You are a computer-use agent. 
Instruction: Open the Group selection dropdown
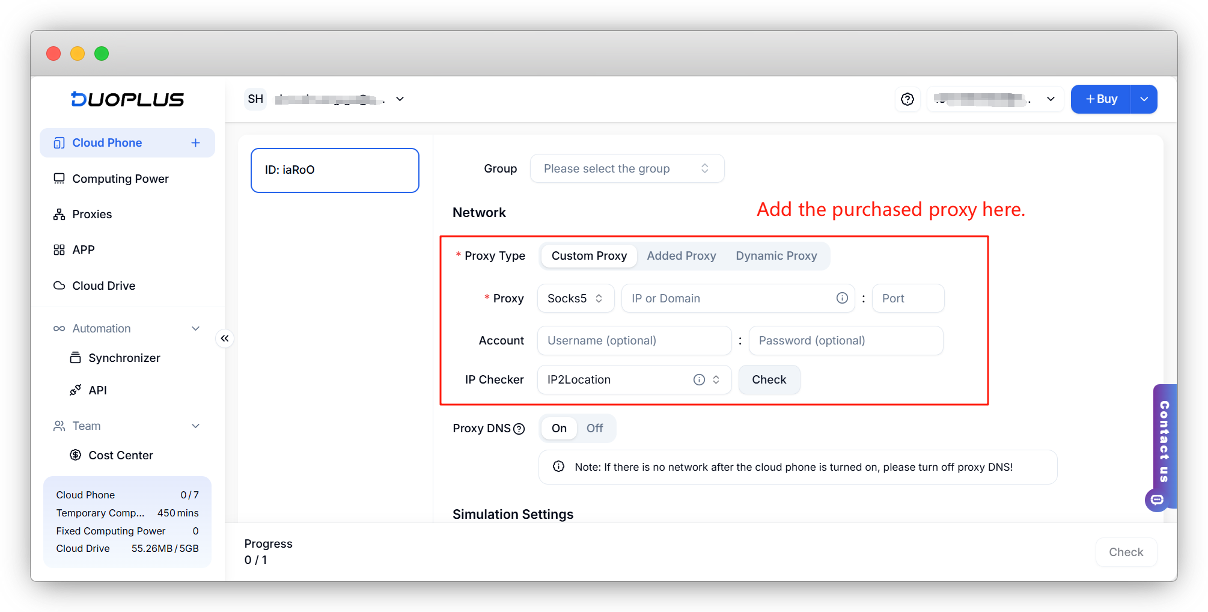point(626,169)
